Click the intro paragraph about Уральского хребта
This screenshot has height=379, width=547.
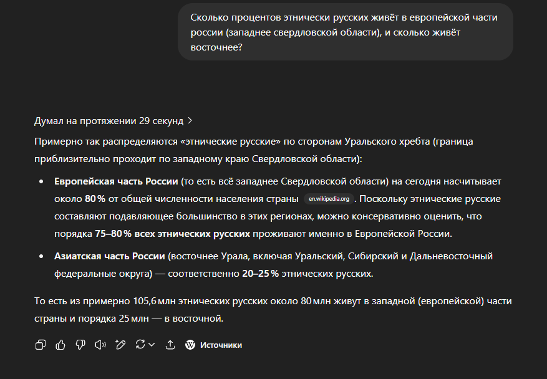(254, 150)
